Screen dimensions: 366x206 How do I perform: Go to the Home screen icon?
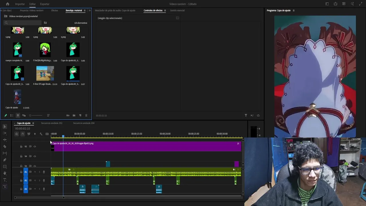(7, 4)
